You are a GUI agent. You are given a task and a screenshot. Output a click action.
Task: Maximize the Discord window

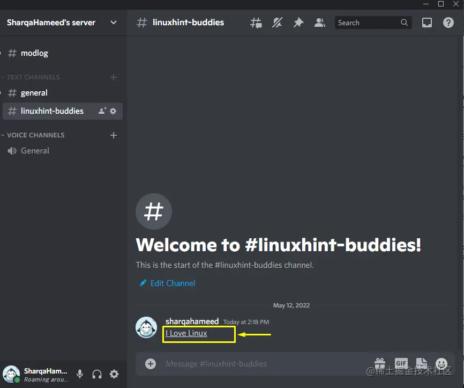pos(441,4)
